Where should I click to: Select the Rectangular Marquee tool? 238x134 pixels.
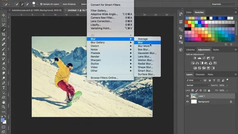[3, 20]
